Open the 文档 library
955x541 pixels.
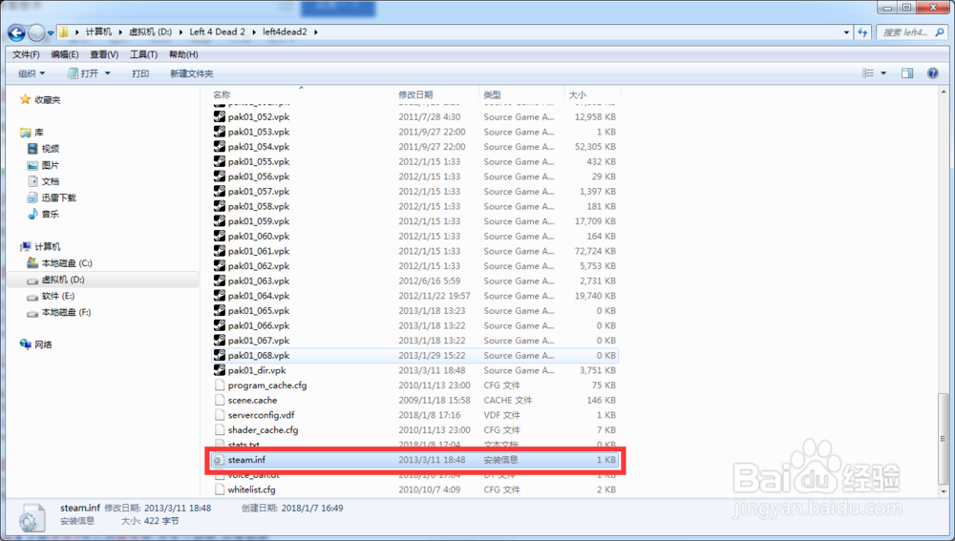[43, 181]
